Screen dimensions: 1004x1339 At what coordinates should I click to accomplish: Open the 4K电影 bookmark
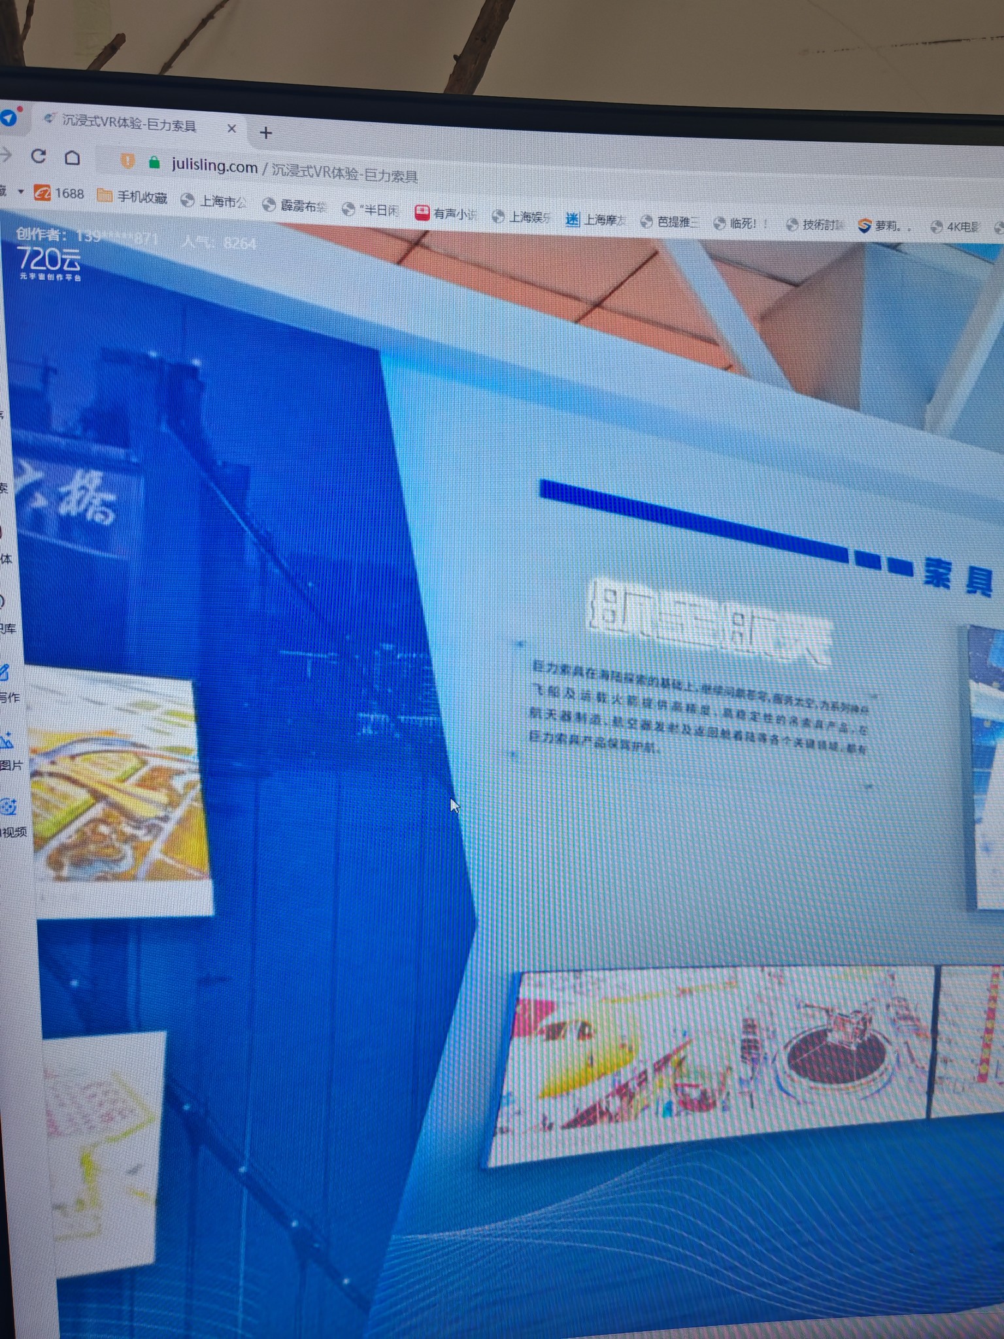tap(955, 226)
